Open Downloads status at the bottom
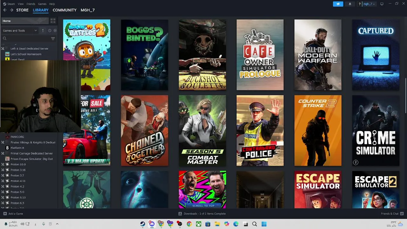This screenshot has height=229, width=407. [202, 214]
